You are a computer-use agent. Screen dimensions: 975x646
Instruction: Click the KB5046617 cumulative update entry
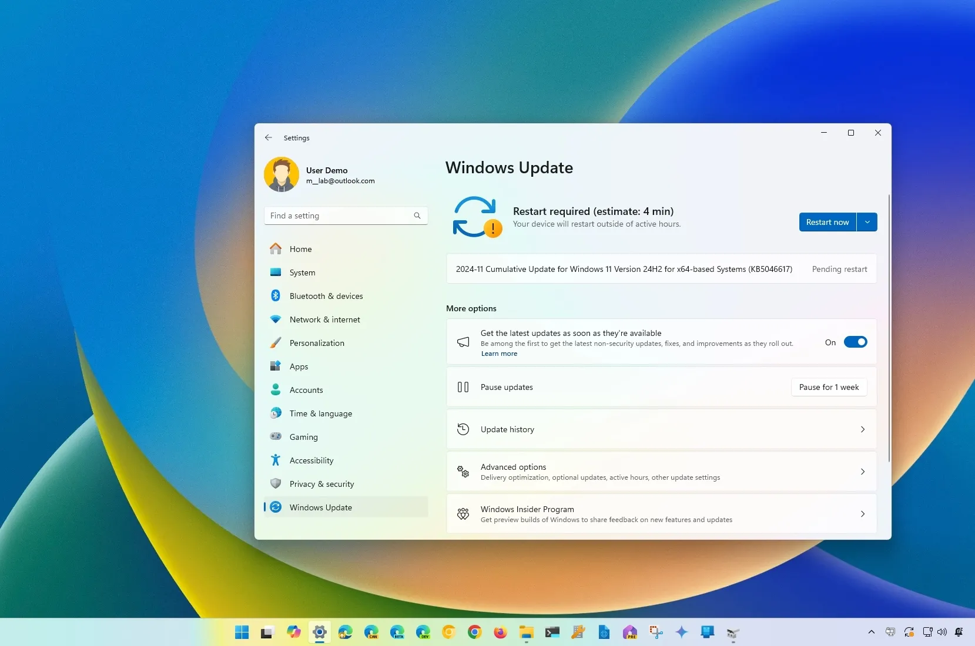pos(661,269)
